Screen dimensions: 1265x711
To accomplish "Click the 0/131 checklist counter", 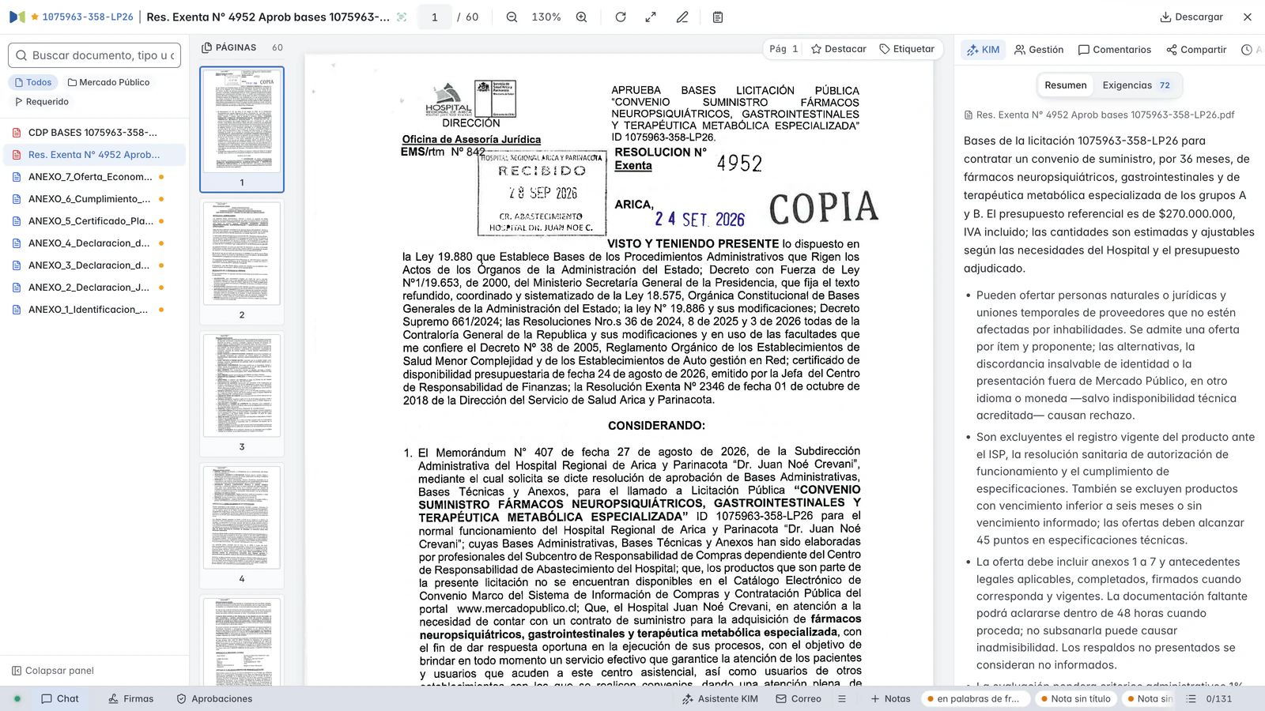I will coord(1210,698).
